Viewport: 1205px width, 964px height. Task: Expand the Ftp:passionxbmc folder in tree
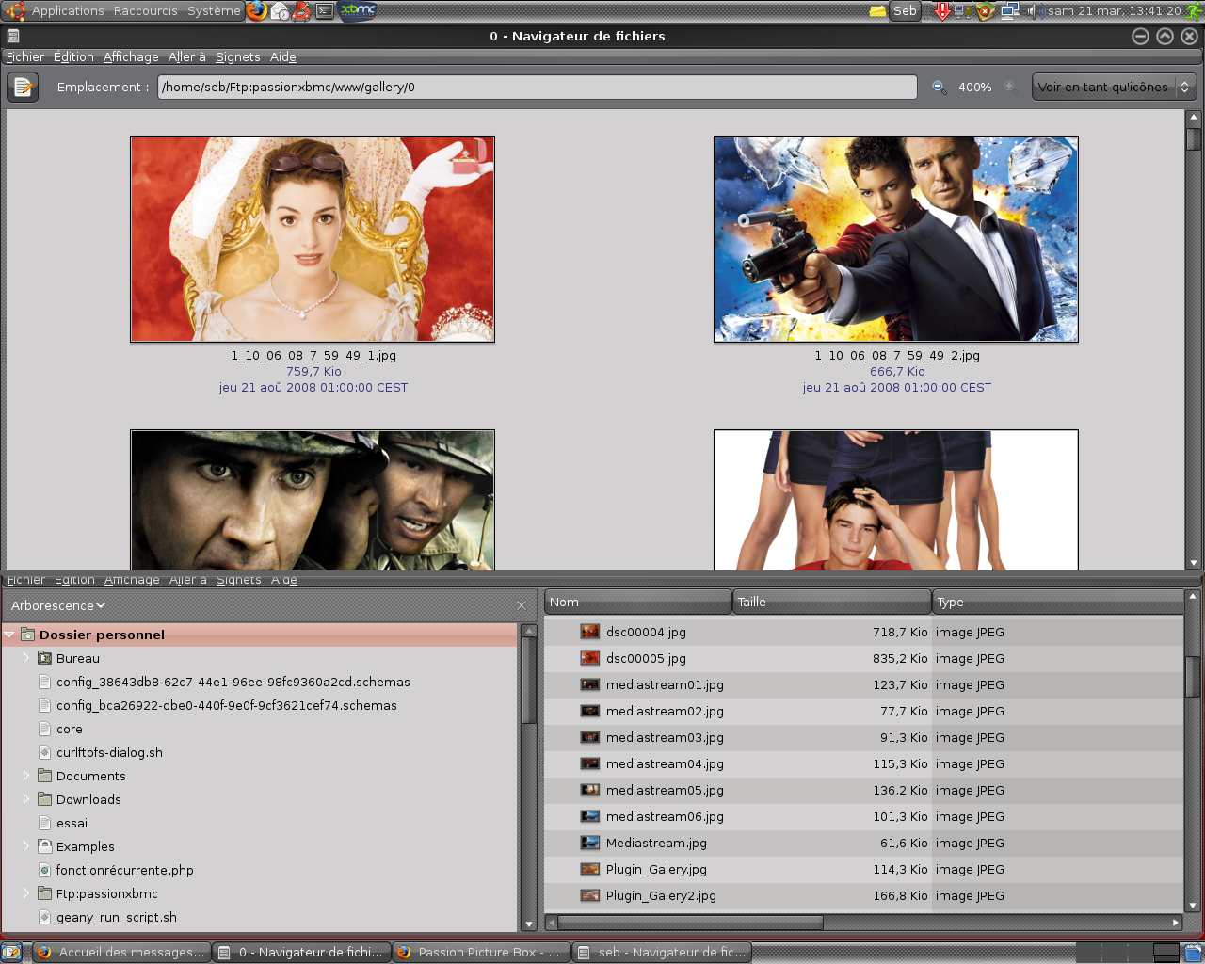26,893
